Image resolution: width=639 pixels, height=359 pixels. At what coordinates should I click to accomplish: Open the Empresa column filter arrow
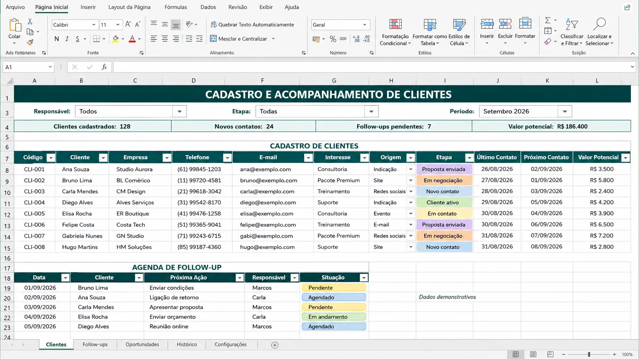coord(166,158)
